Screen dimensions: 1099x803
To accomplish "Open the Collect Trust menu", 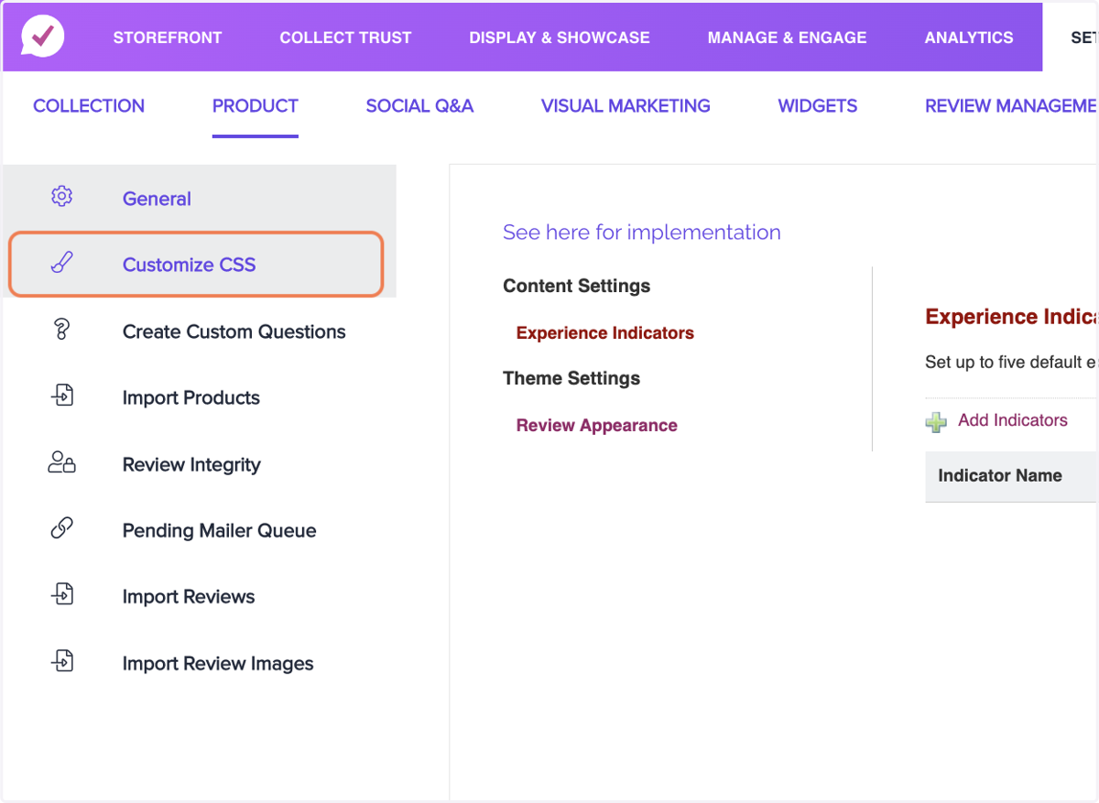I will (x=345, y=38).
